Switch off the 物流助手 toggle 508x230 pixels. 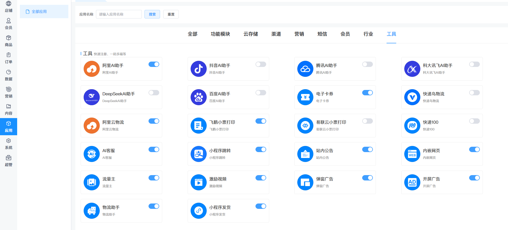(154, 206)
